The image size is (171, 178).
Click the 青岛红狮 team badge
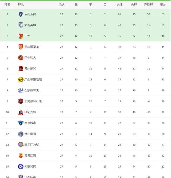pyautogui.click(x=21, y=156)
